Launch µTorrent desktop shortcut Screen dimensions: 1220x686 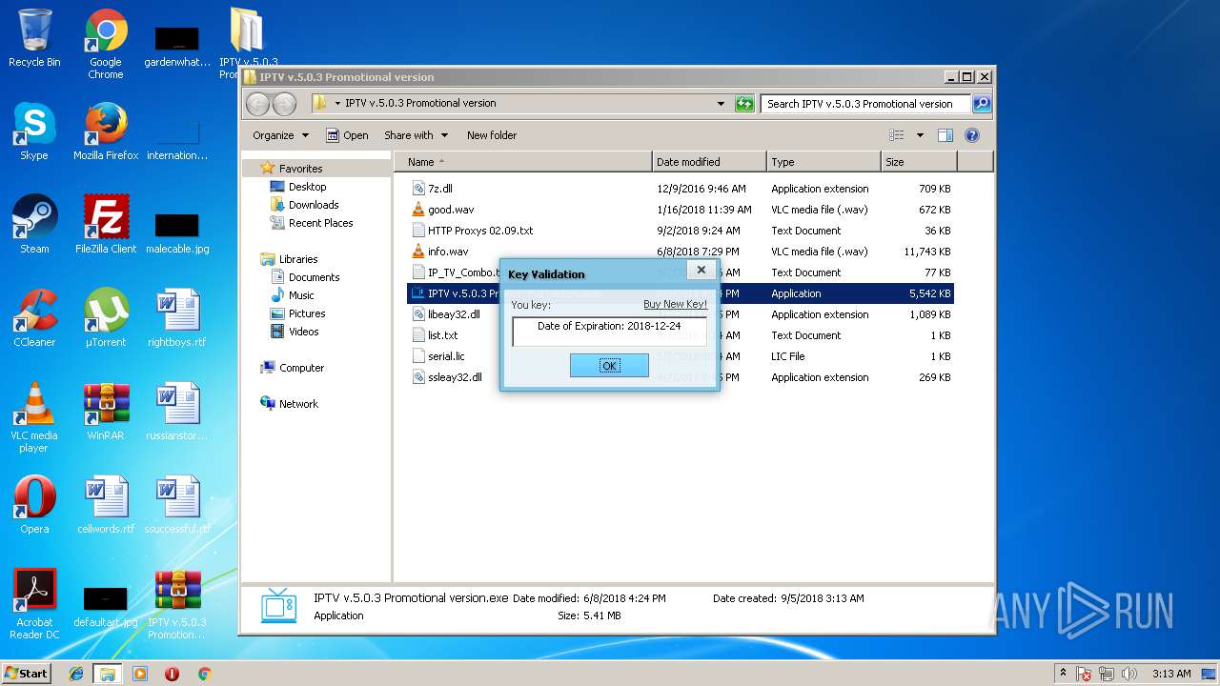[106, 318]
